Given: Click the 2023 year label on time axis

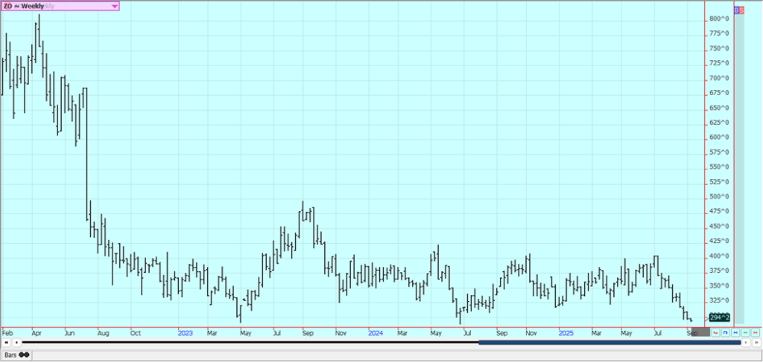Looking at the screenshot, I should tap(186, 334).
